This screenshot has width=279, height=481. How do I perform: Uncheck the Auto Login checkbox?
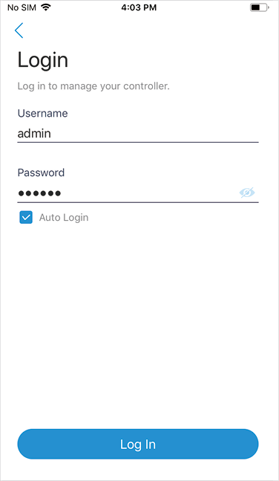(x=26, y=218)
